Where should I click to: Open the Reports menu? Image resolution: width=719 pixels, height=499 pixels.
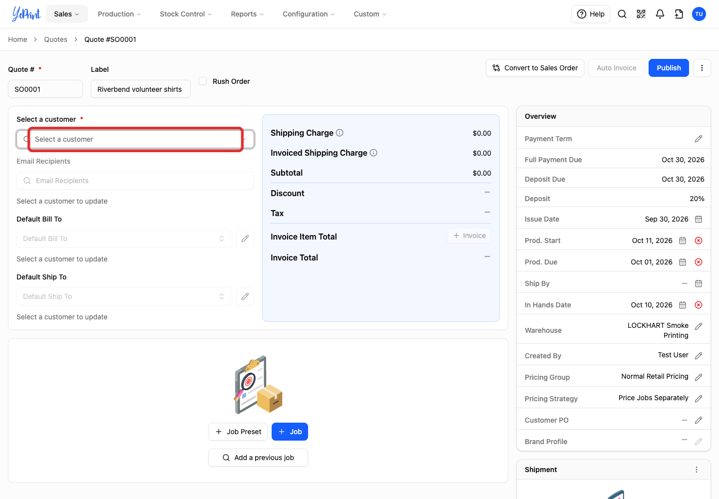point(247,14)
